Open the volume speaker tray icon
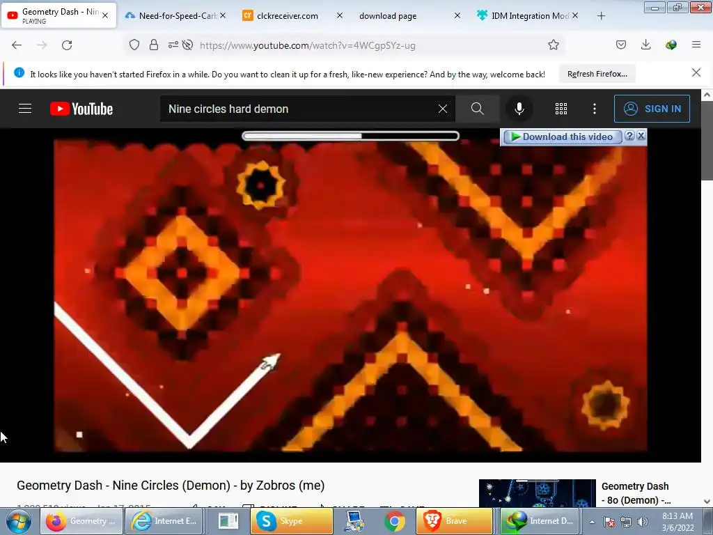Image resolution: width=713 pixels, height=535 pixels. (642, 522)
